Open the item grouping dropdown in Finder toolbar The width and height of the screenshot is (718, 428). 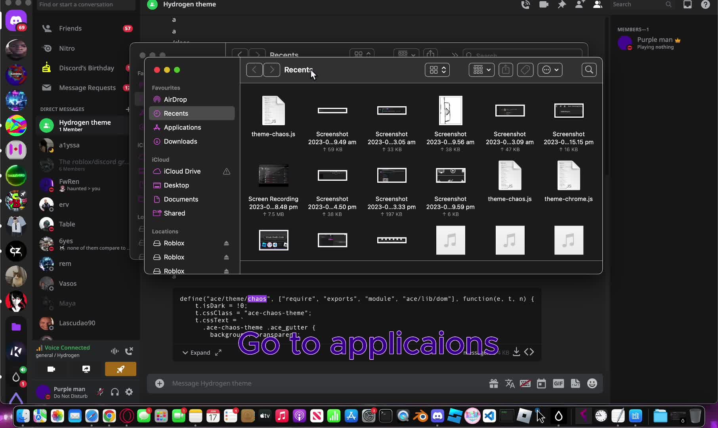pyautogui.click(x=481, y=70)
